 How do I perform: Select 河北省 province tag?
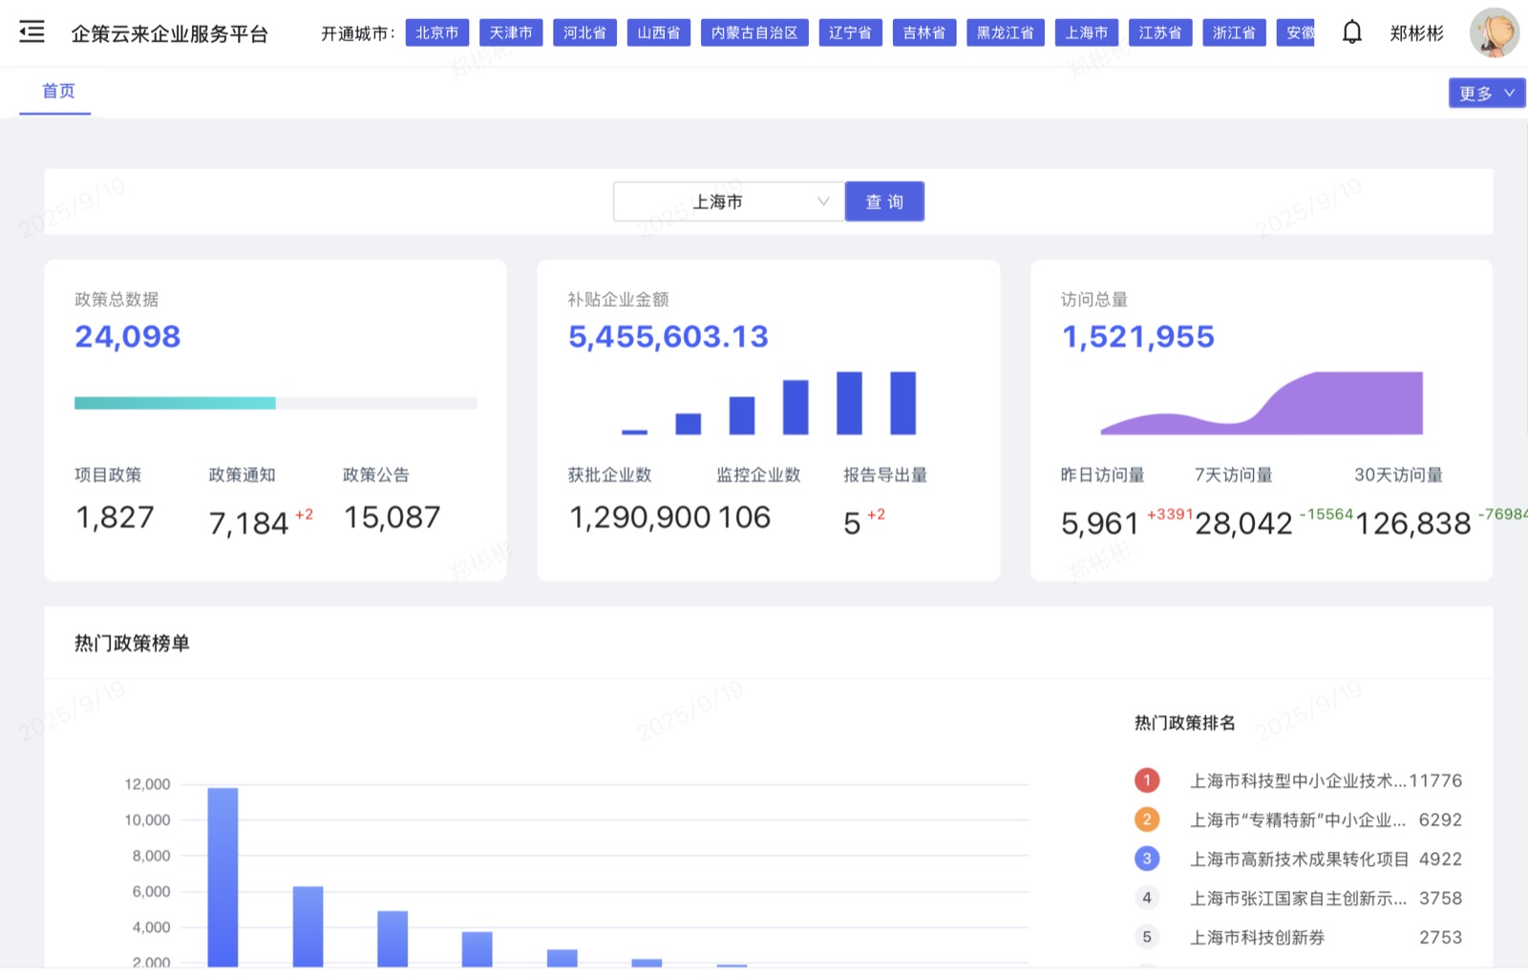coord(584,32)
